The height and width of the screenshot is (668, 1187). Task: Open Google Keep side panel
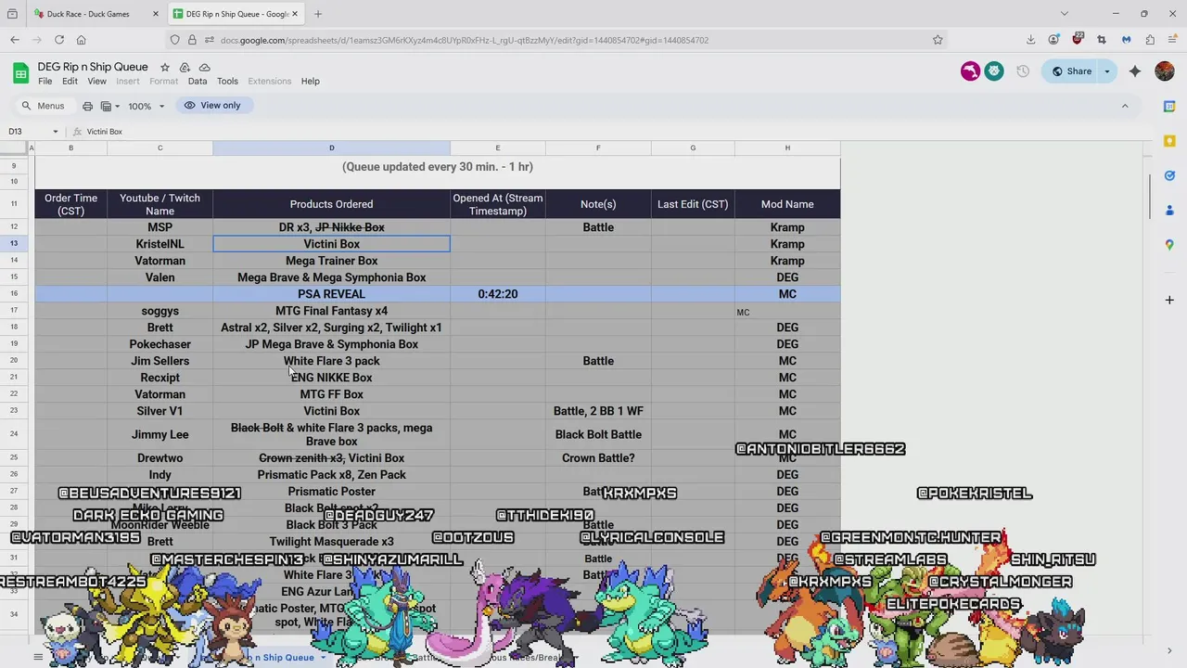pyautogui.click(x=1169, y=141)
